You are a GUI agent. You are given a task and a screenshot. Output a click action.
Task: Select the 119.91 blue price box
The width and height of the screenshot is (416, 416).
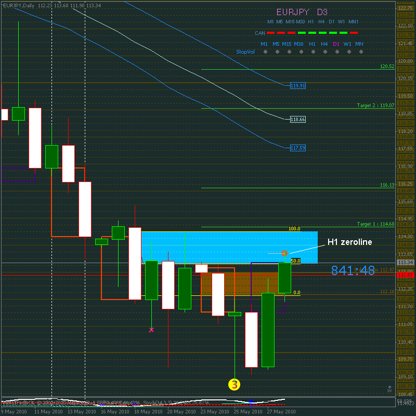click(x=298, y=86)
